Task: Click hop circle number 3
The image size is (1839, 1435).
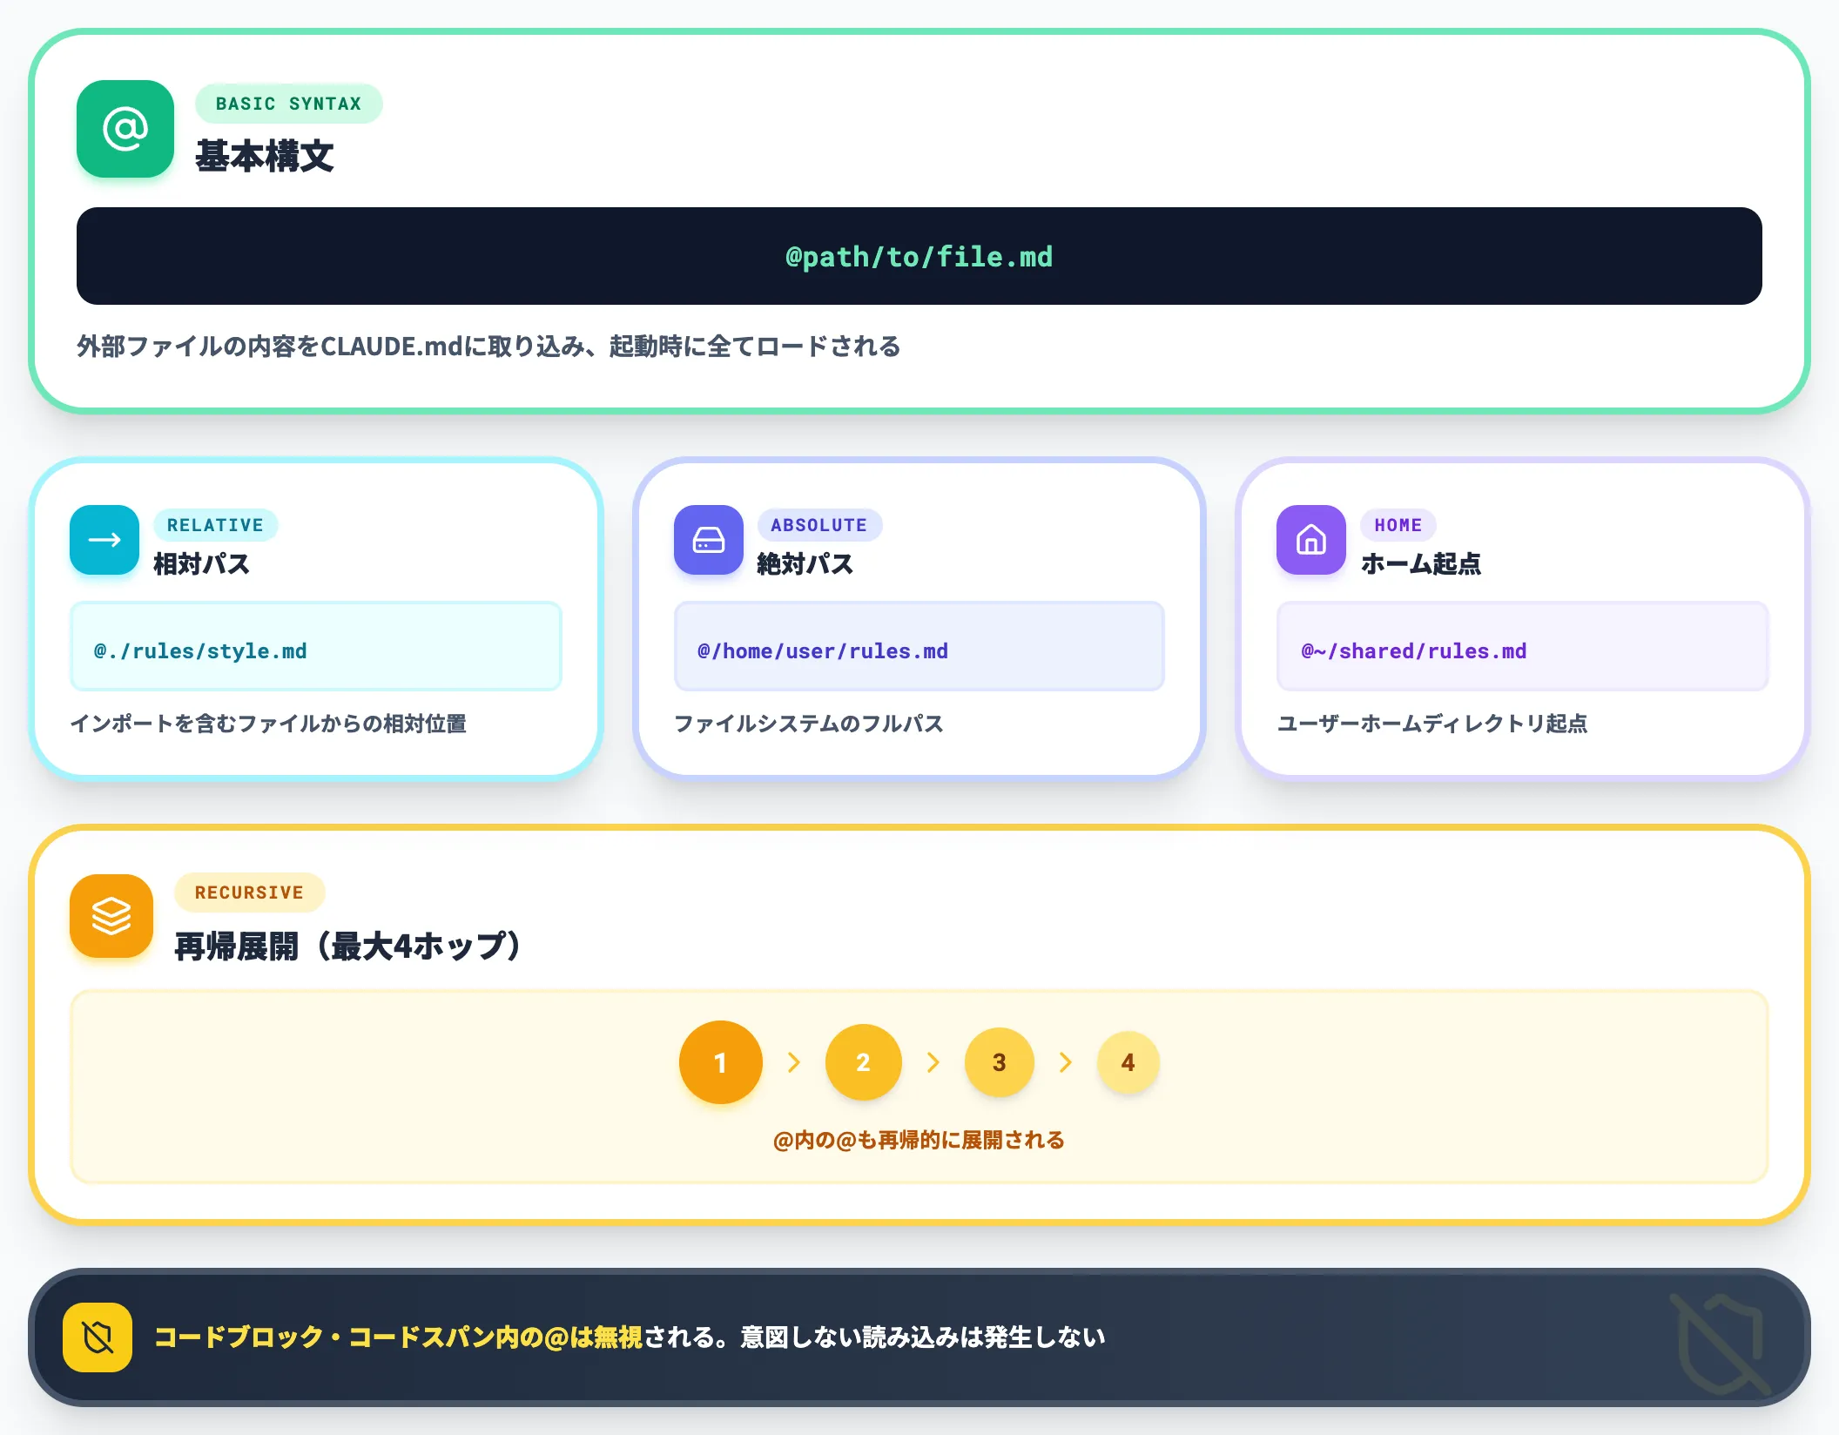Action: [1000, 1062]
